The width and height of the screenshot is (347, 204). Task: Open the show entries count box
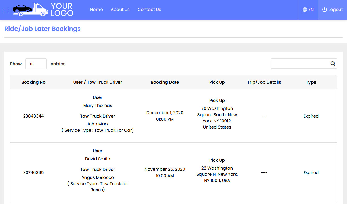[36, 64]
